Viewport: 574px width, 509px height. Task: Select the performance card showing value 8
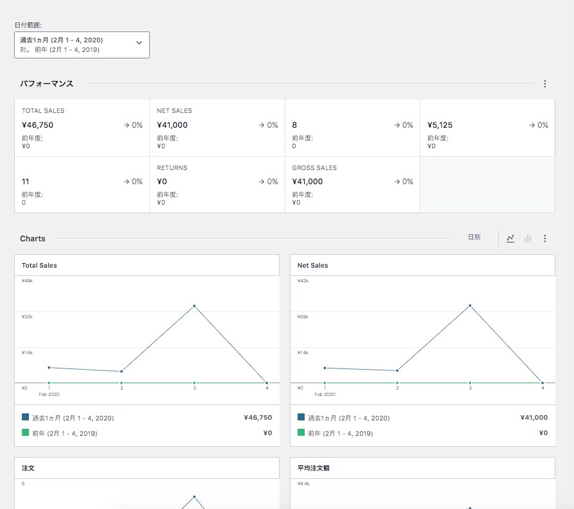pos(352,128)
